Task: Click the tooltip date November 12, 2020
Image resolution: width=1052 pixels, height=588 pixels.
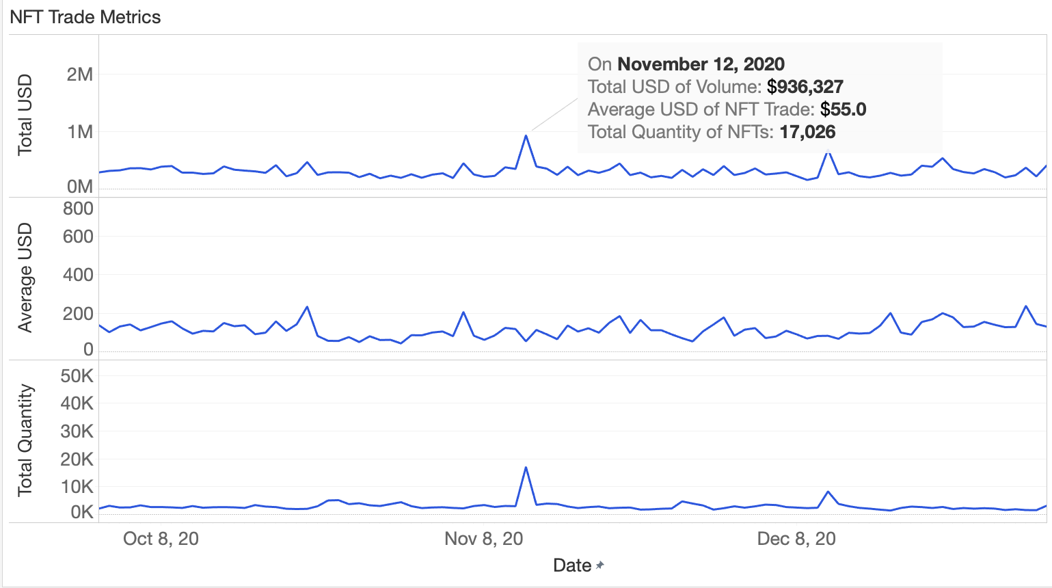Action: click(x=701, y=64)
